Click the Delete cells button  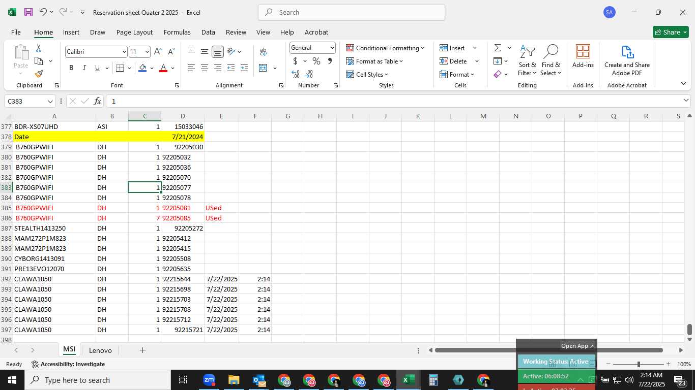pos(453,61)
